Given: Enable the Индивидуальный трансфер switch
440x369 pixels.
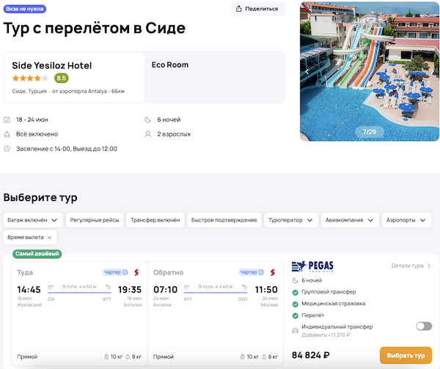Looking at the screenshot, I should [423, 326].
